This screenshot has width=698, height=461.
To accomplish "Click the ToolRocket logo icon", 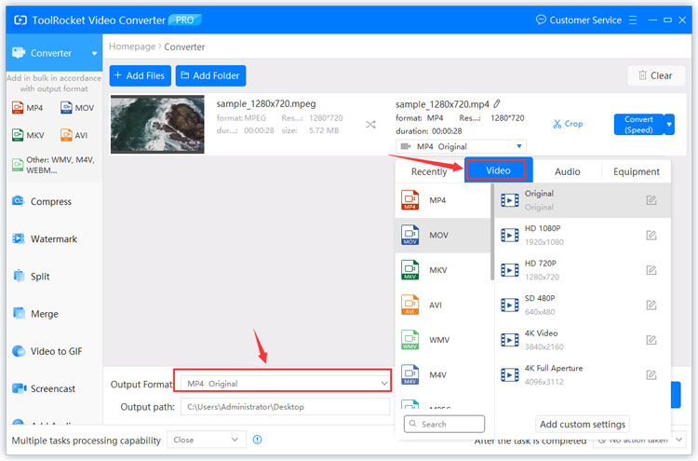I will pyautogui.click(x=20, y=20).
